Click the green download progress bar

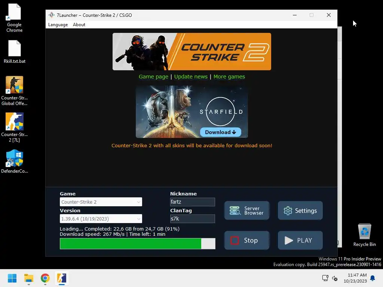pyautogui.click(x=138, y=244)
